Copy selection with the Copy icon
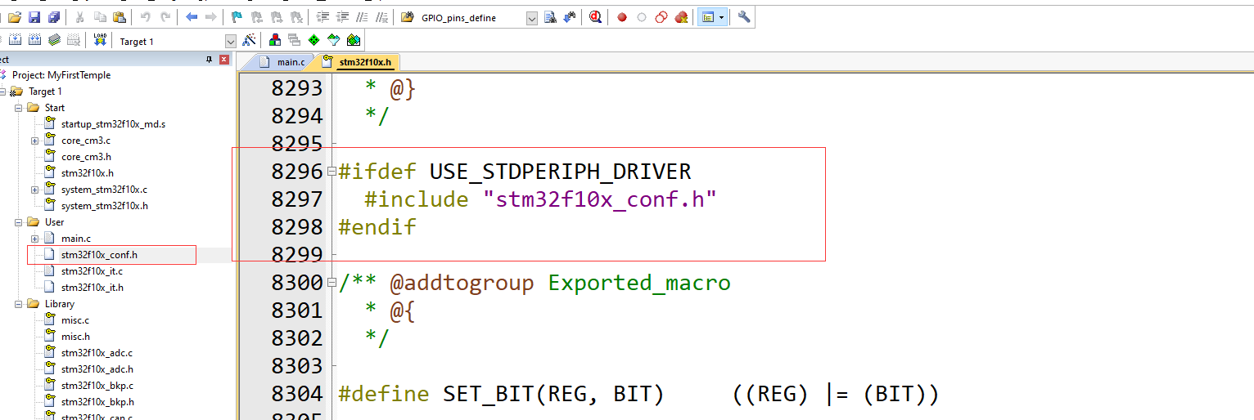 tap(100, 17)
